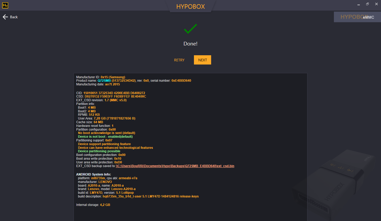The image size is (381, 221).
Task: Close the Hypobox window
Action: pyautogui.click(x=376, y=4)
